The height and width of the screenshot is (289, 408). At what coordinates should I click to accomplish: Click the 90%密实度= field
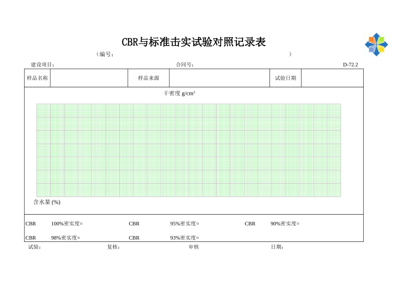tap(286, 223)
